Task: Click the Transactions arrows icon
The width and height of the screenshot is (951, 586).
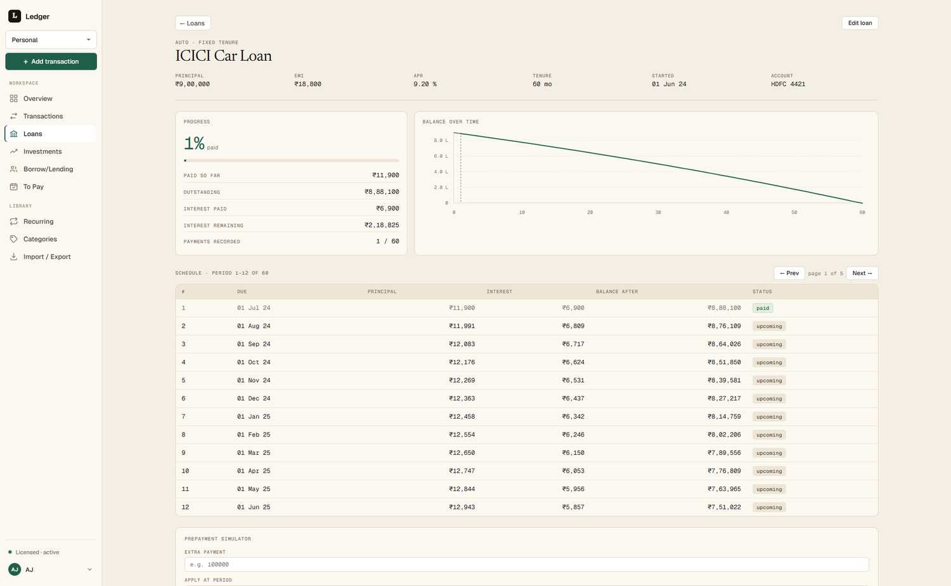Action: [14, 117]
